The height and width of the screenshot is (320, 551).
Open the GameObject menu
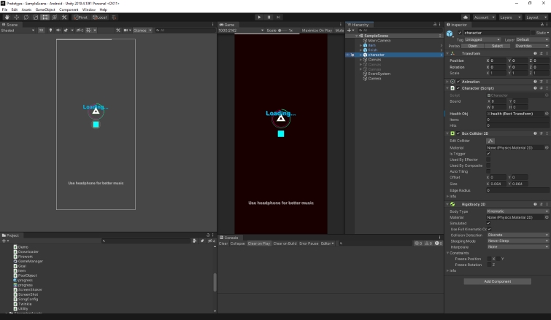coord(45,9)
